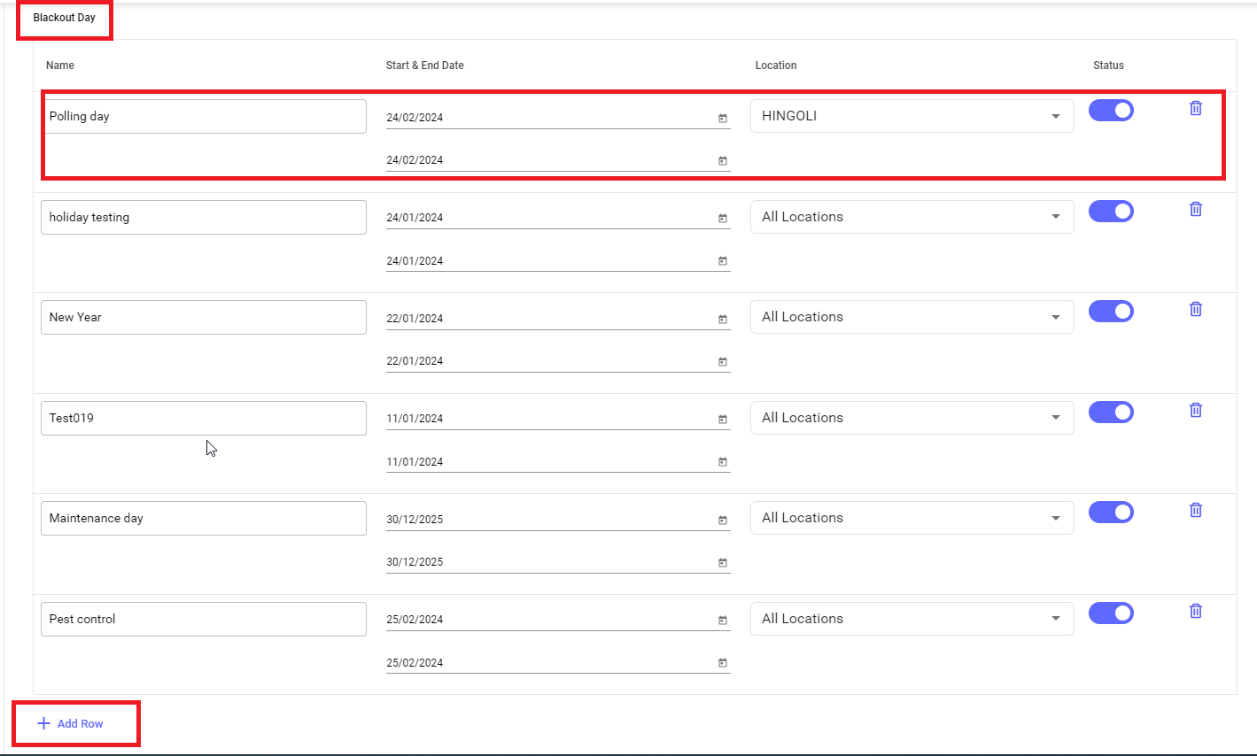Delete the holiday testing row
The width and height of the screenshot is (1257, 756).
1195,209
